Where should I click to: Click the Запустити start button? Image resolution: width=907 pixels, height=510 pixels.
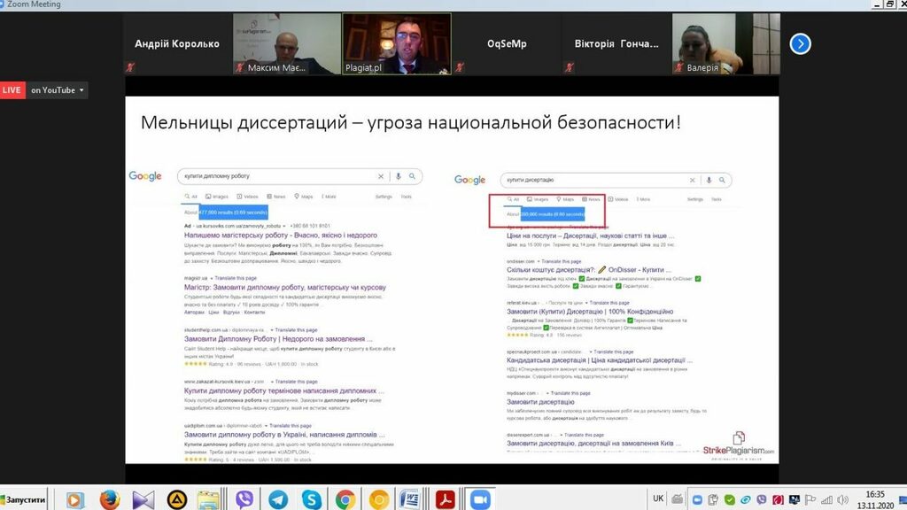click(x=24, y=499)
